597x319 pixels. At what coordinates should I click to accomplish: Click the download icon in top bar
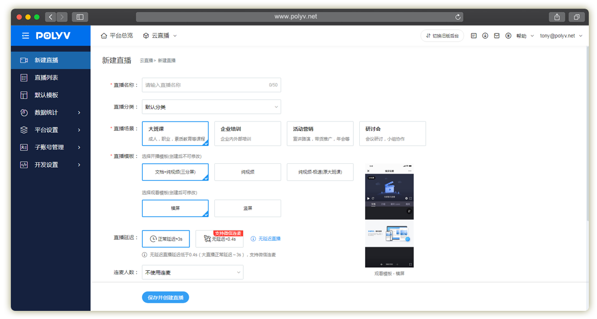point(485,36)
